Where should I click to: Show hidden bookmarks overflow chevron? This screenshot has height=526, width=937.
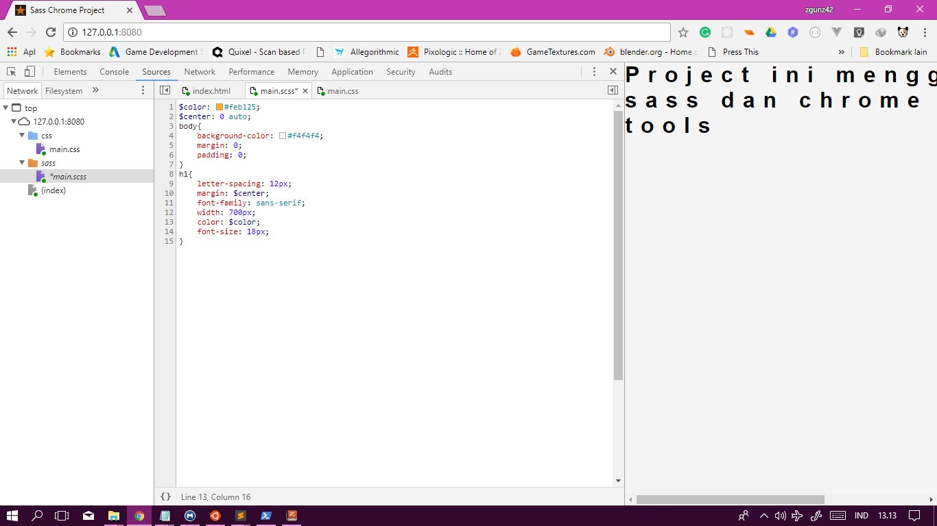(842, 52)
